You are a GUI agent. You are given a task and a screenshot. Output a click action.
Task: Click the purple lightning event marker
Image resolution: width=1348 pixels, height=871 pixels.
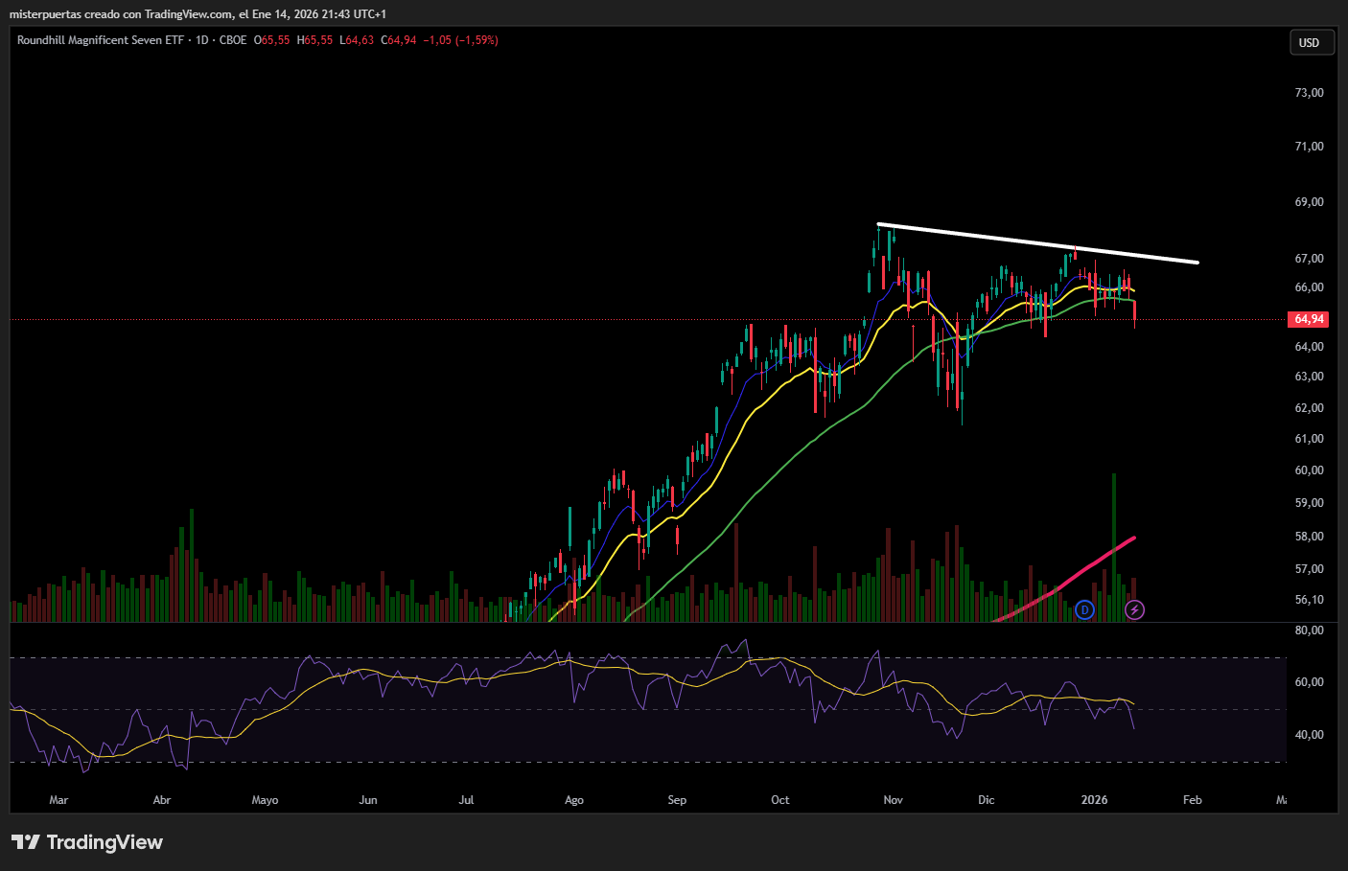click(x=1134, y=609)
